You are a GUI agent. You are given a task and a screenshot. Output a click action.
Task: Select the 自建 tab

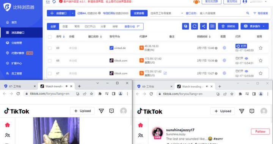[x=65, y=27]
